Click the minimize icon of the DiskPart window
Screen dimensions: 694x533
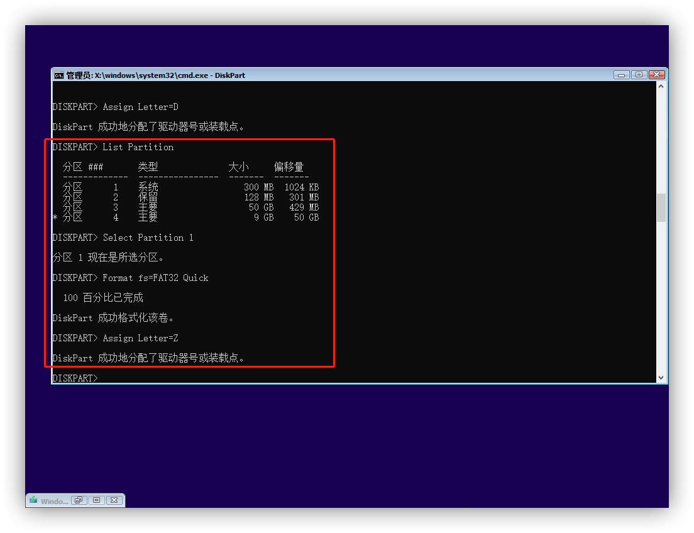coord(622,74)
